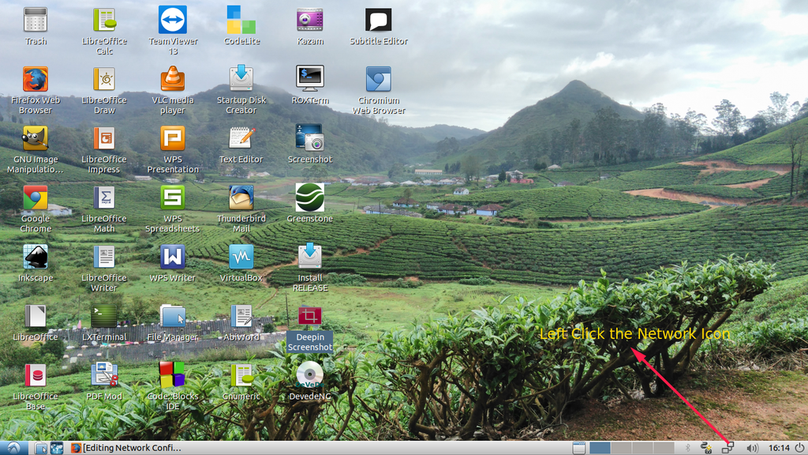Open Code::Blocks IDE from the desktop

click(172, 376)
